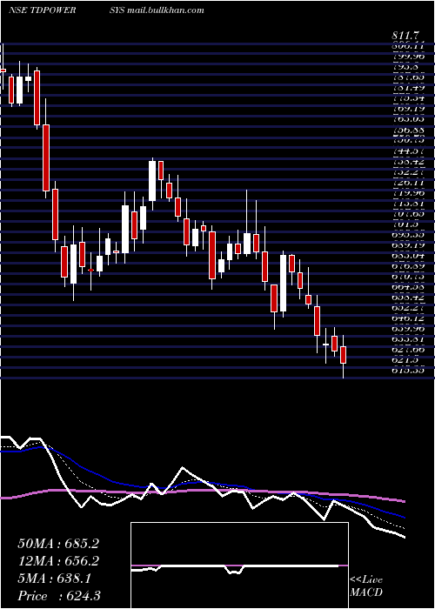This screenshot has width=435, height=609.
Task: Click the 769.19 price axis label
Action: point(408,109)
